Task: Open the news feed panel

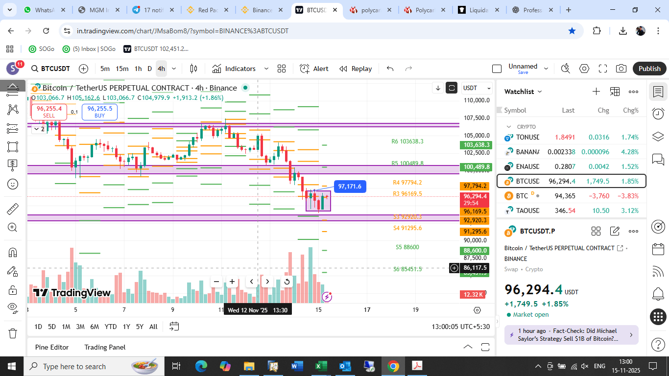Action: (x=658, y=272)
